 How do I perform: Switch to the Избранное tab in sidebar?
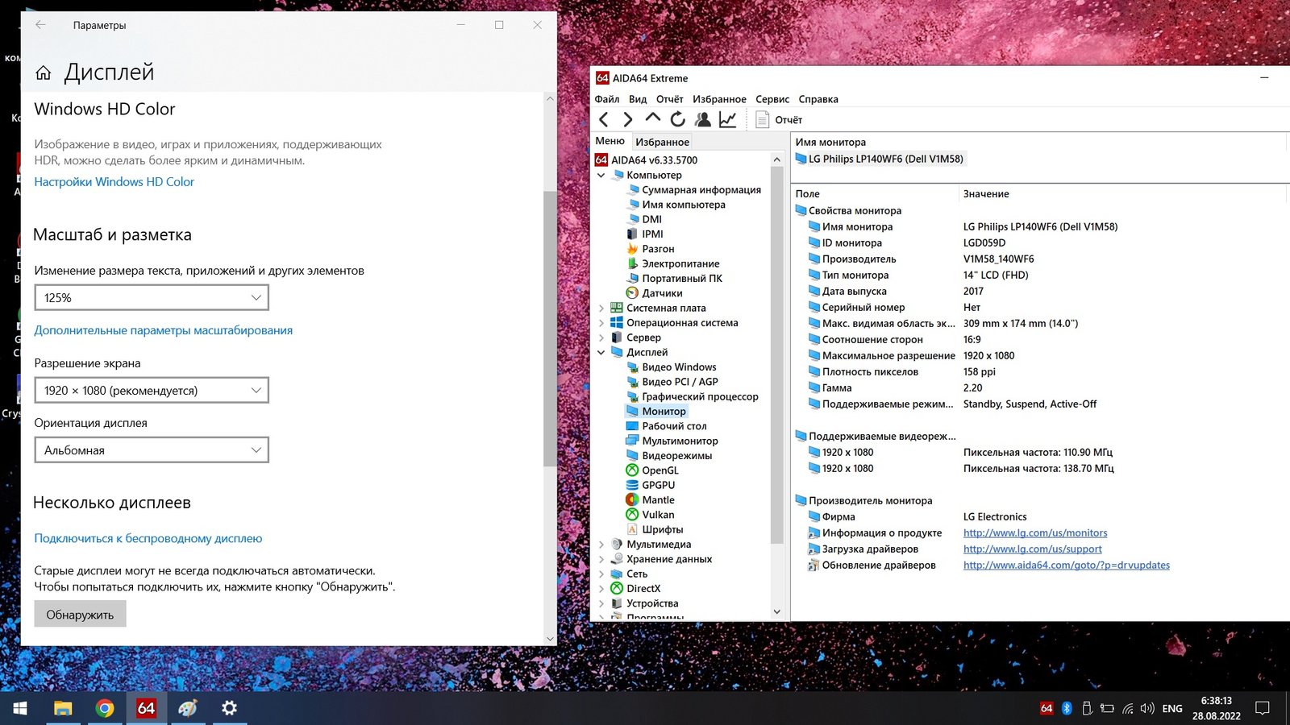point(662,142)
